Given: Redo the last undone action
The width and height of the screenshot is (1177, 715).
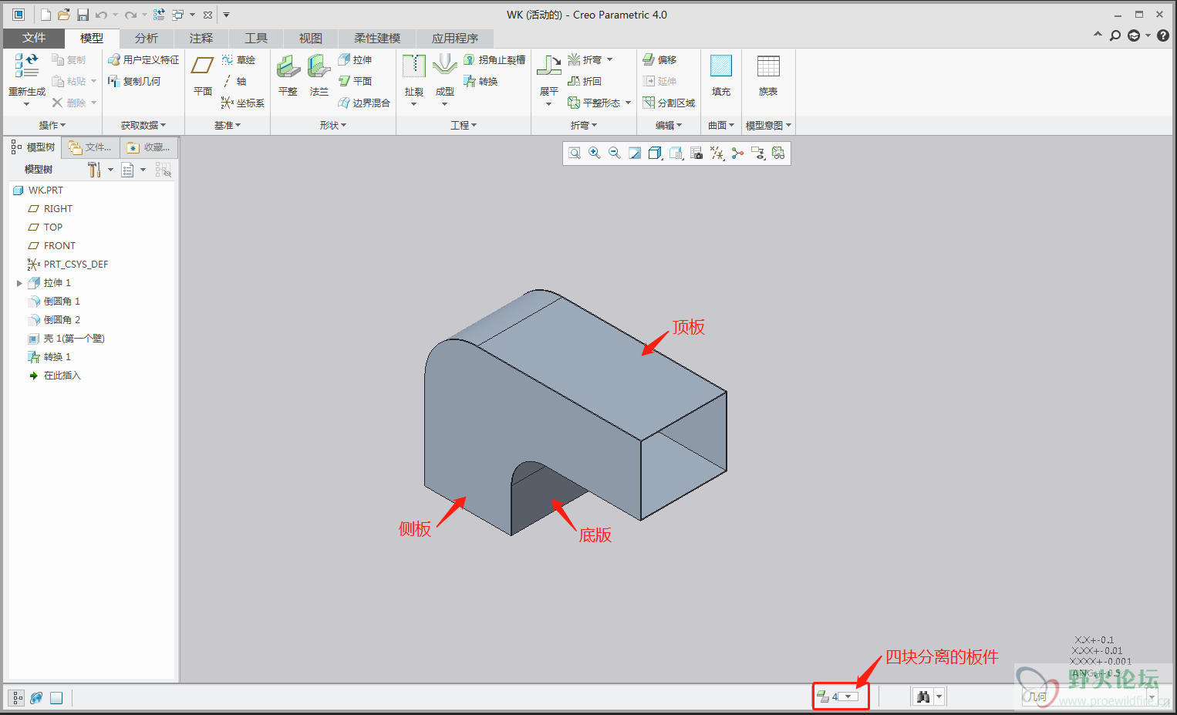Looking at the screenshot, I should pos(131,15).
